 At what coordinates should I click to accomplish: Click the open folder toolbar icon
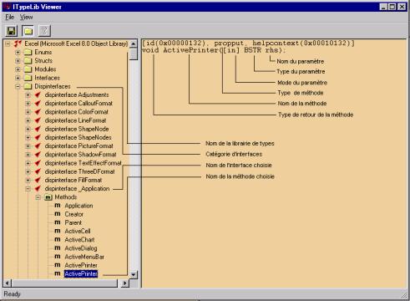coord(28,31)
